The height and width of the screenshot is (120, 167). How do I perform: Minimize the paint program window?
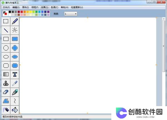click(x=149, y=2)
